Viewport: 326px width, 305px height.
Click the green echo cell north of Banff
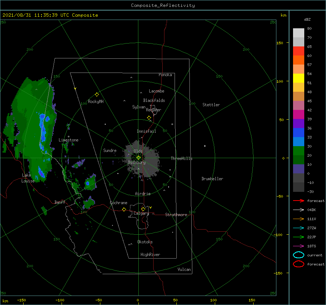click(90, 184)
